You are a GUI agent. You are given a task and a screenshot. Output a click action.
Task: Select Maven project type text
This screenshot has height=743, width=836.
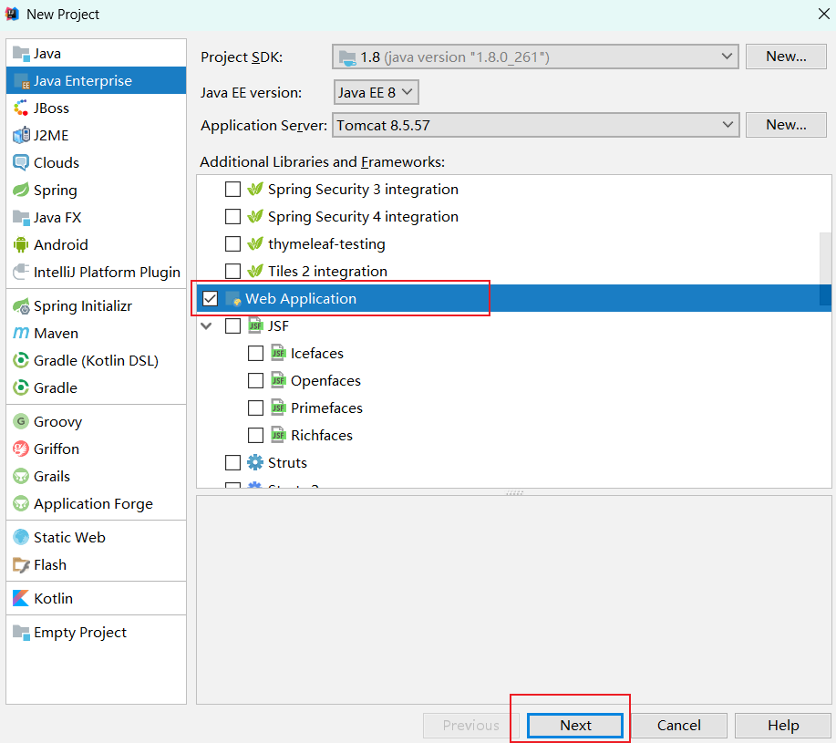[x=56, y=333]
